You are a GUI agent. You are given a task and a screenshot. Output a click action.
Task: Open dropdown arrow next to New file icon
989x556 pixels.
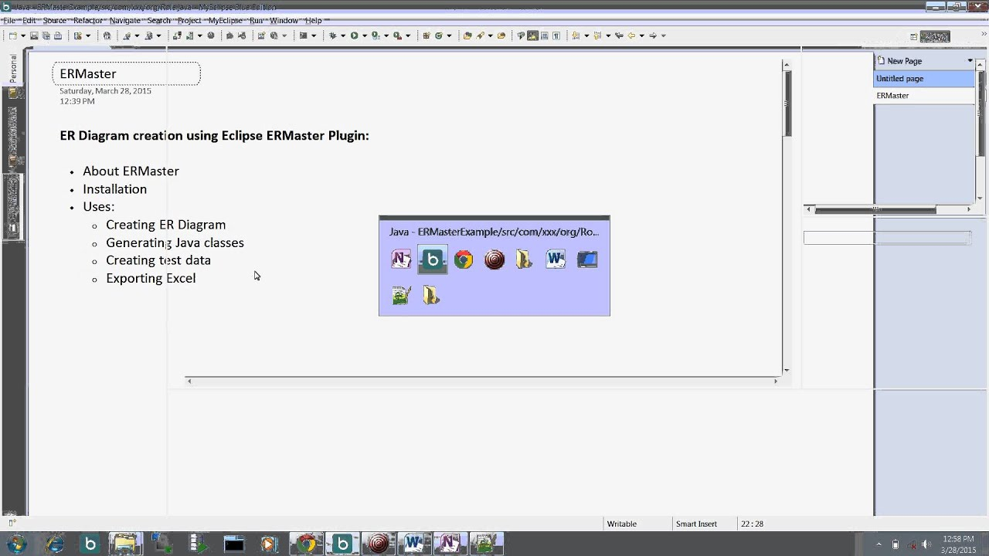23,36
